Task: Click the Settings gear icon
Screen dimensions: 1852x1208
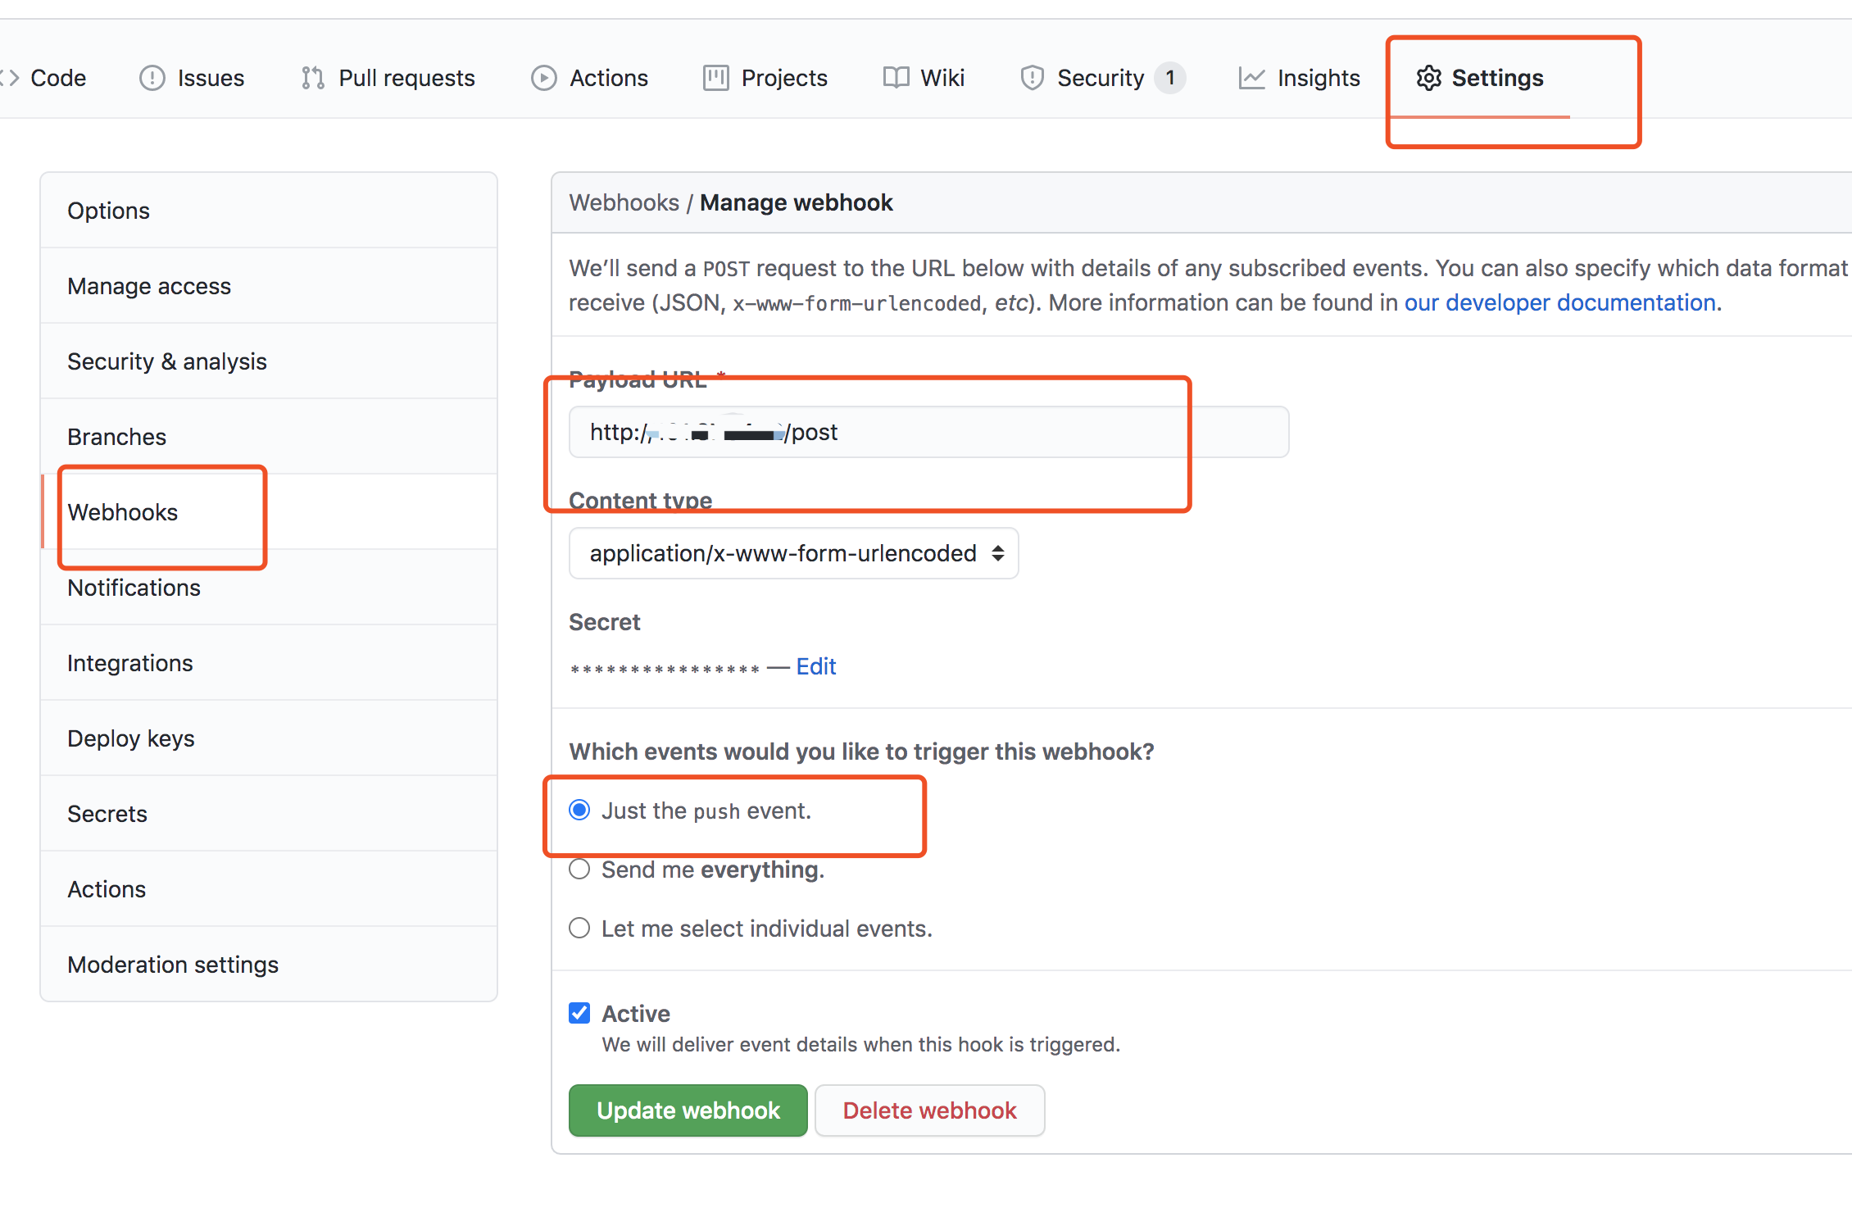Action: pyautogui.click(x=1428, y=78)
